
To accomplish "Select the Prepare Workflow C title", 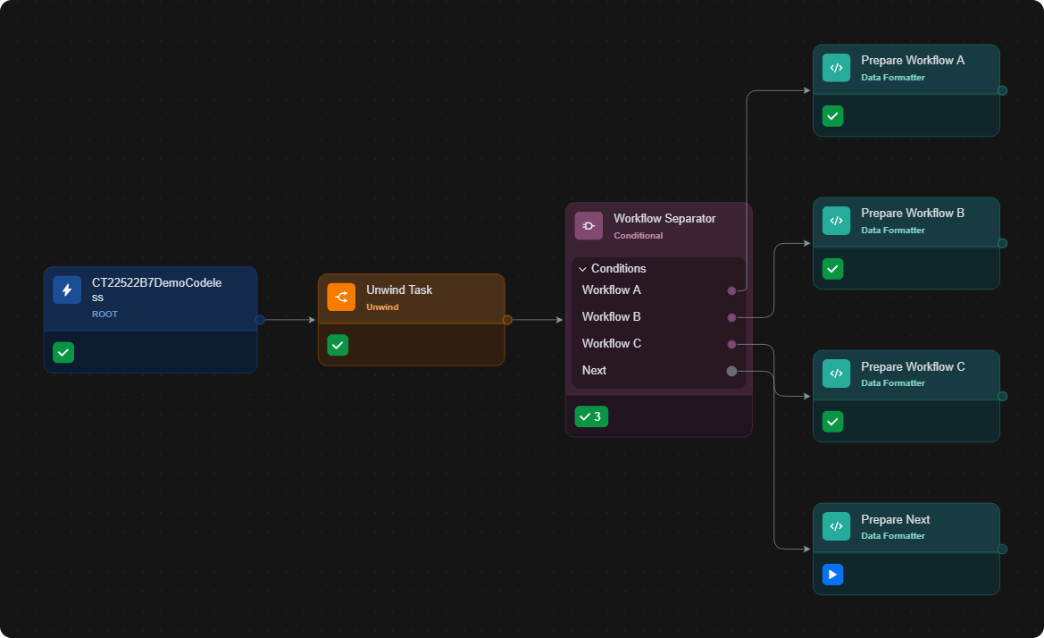I will [912, 366].
